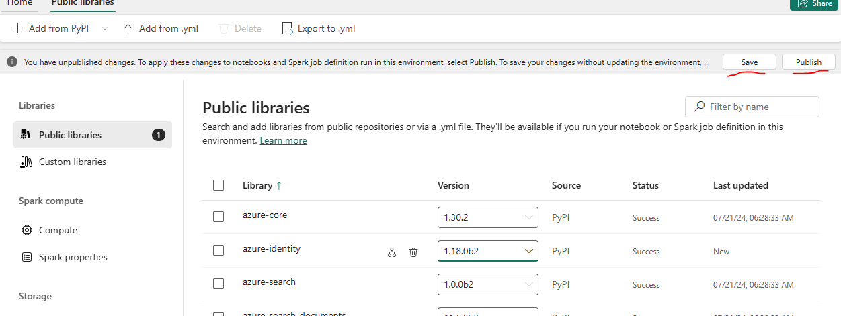This screenshot has height=316, width=841.
Task: Click the azure-core library name
Action: point(265,215)
